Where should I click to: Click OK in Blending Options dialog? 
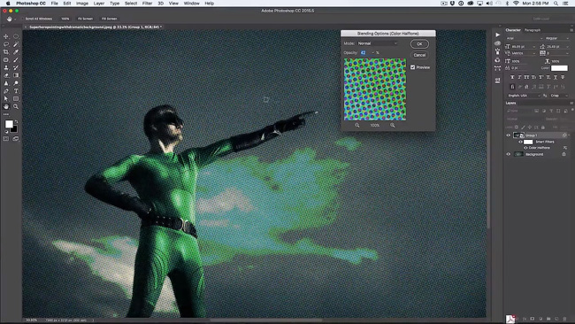coord(419,44)
